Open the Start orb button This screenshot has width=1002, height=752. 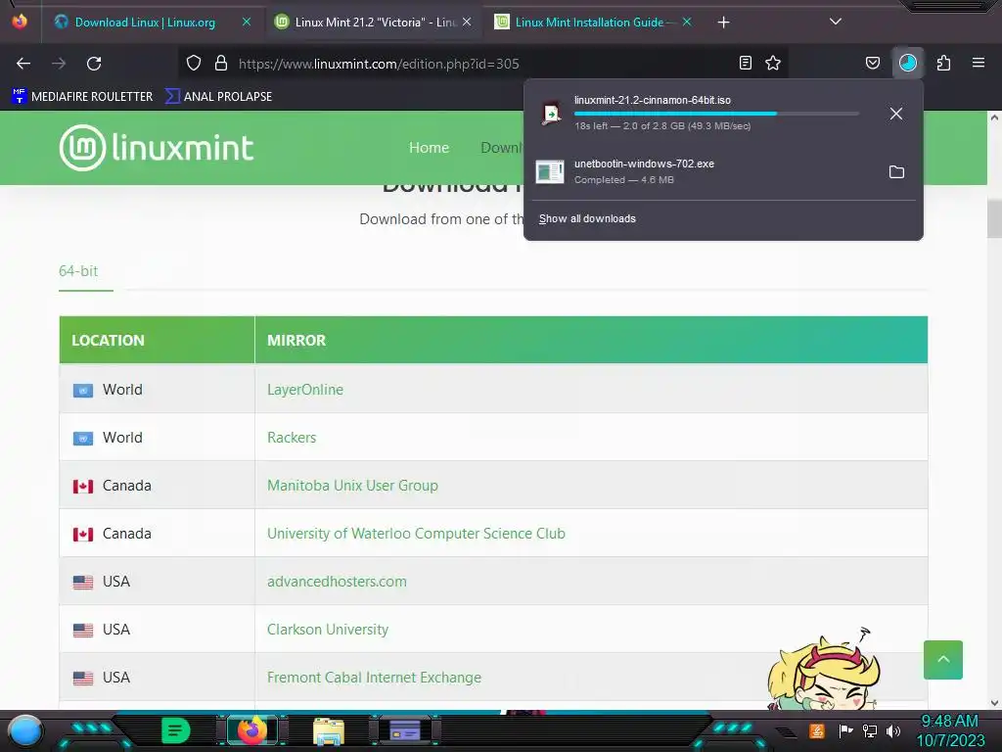[x=24, y=730]
